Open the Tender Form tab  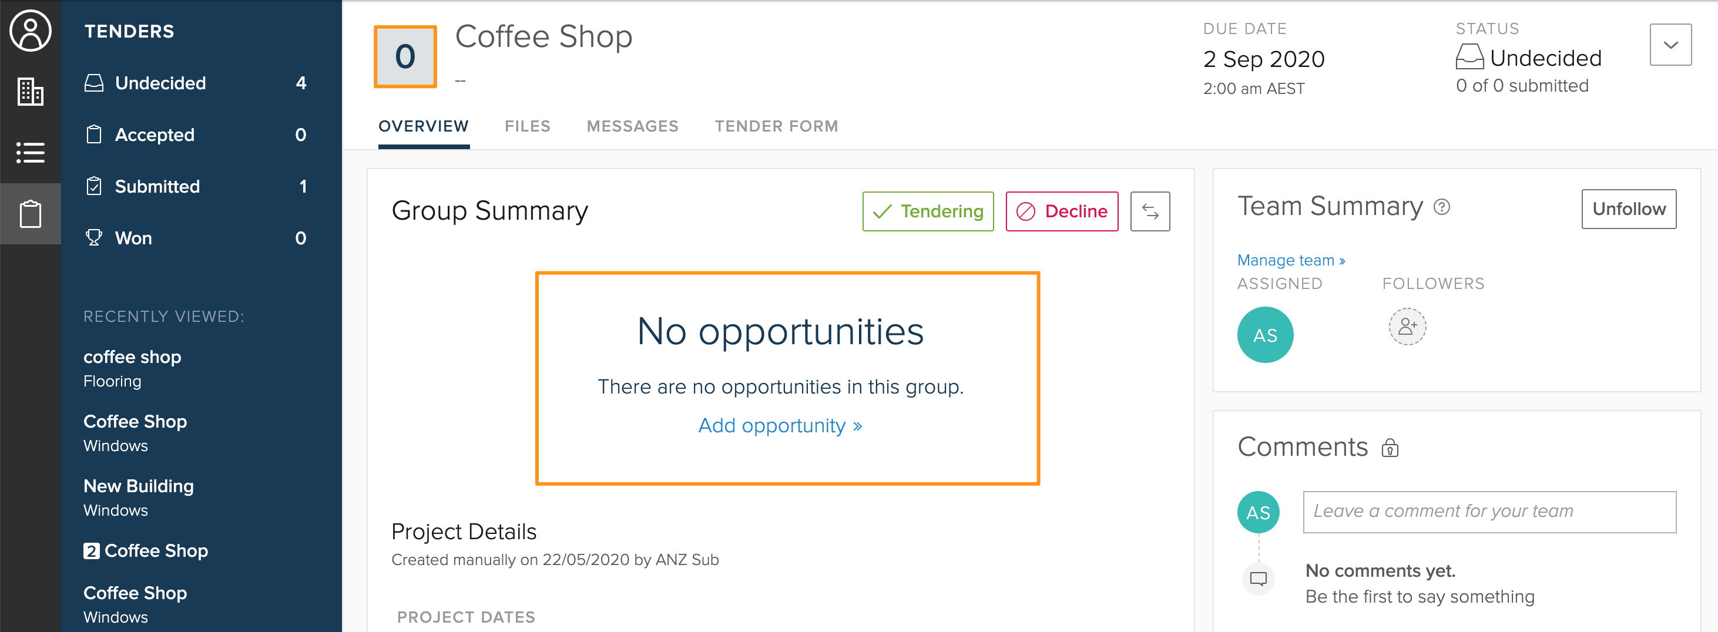tap(776, 126)
